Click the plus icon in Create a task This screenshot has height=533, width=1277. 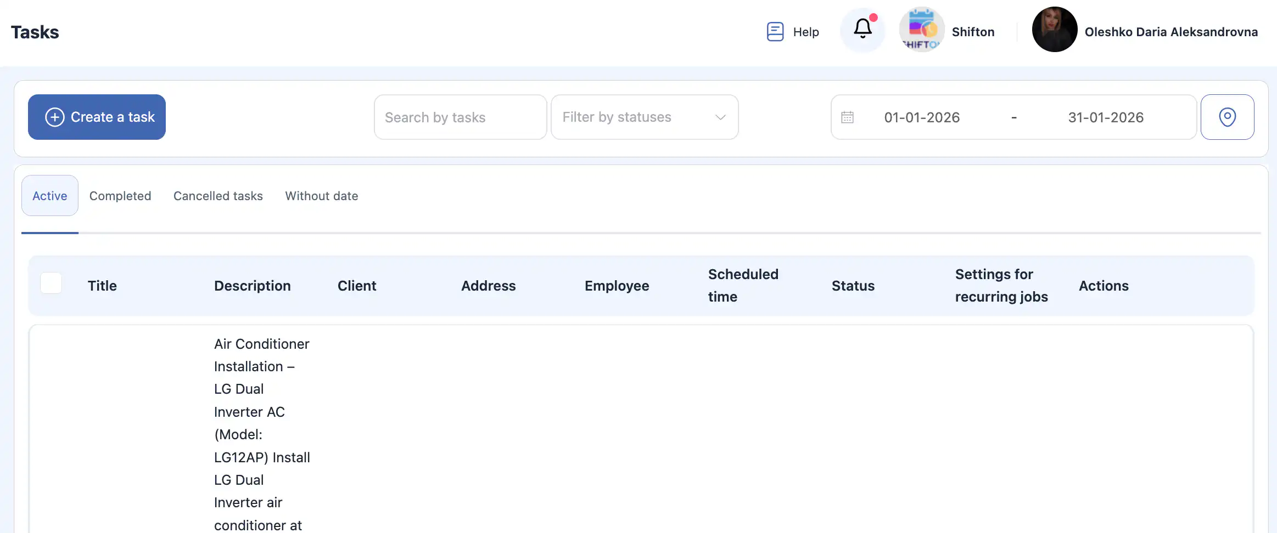(x=55, y=117)
